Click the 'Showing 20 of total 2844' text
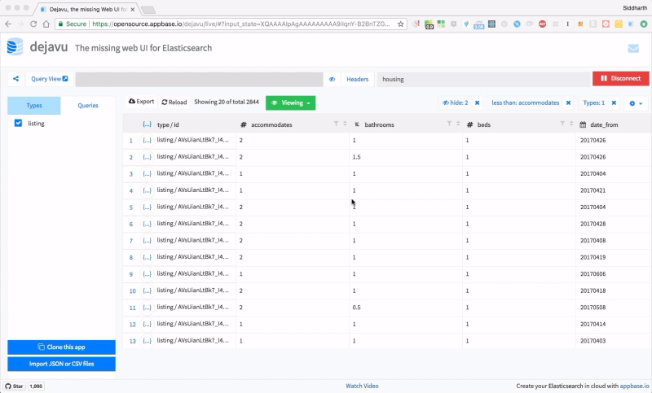 [227, 102]
